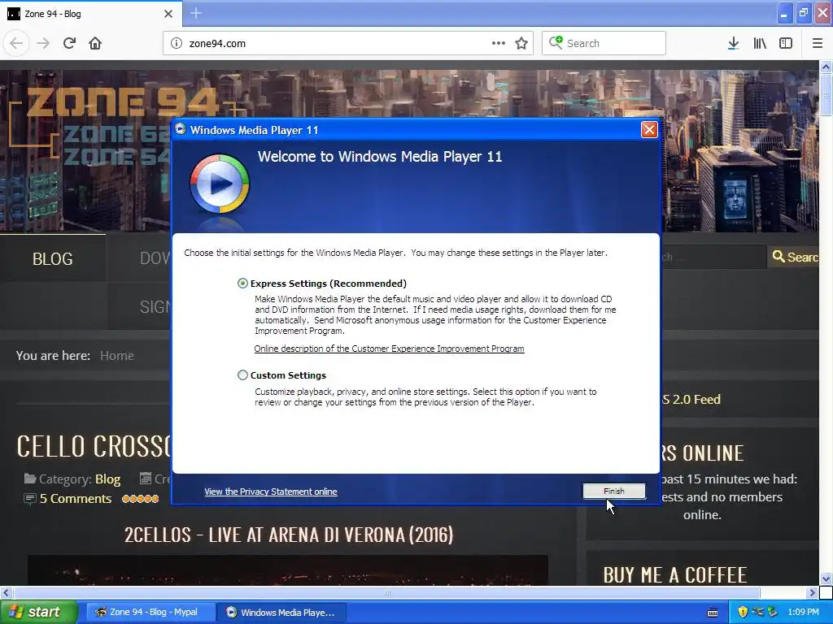Click the website Search button
The image size is (833, 624).
point(792,257)
